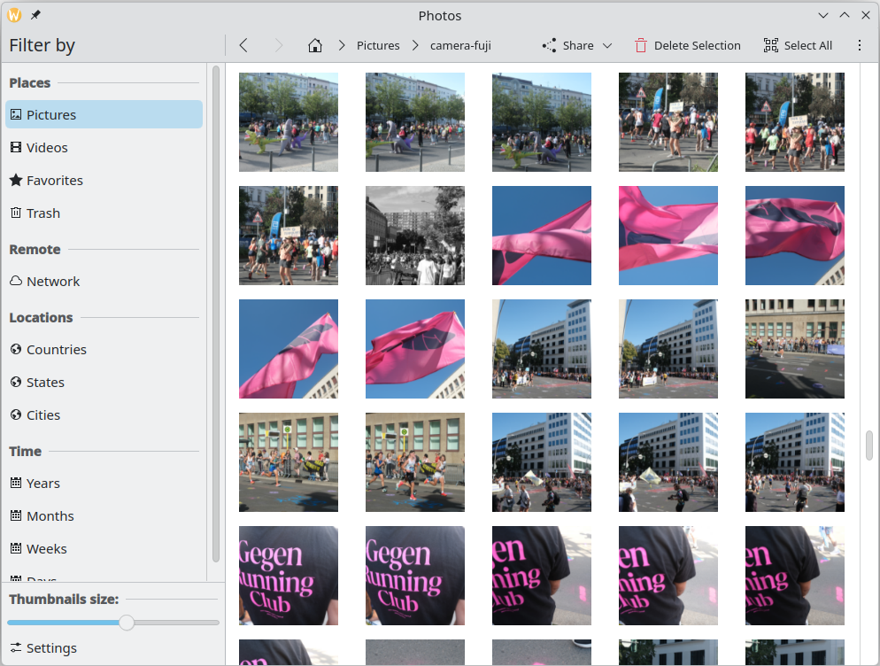Viewport: 880px width, 666px height.
Task: Click the Network cloud icon
Action: click(16, 281)
